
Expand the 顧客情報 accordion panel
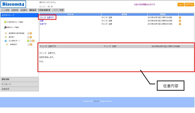19,79
